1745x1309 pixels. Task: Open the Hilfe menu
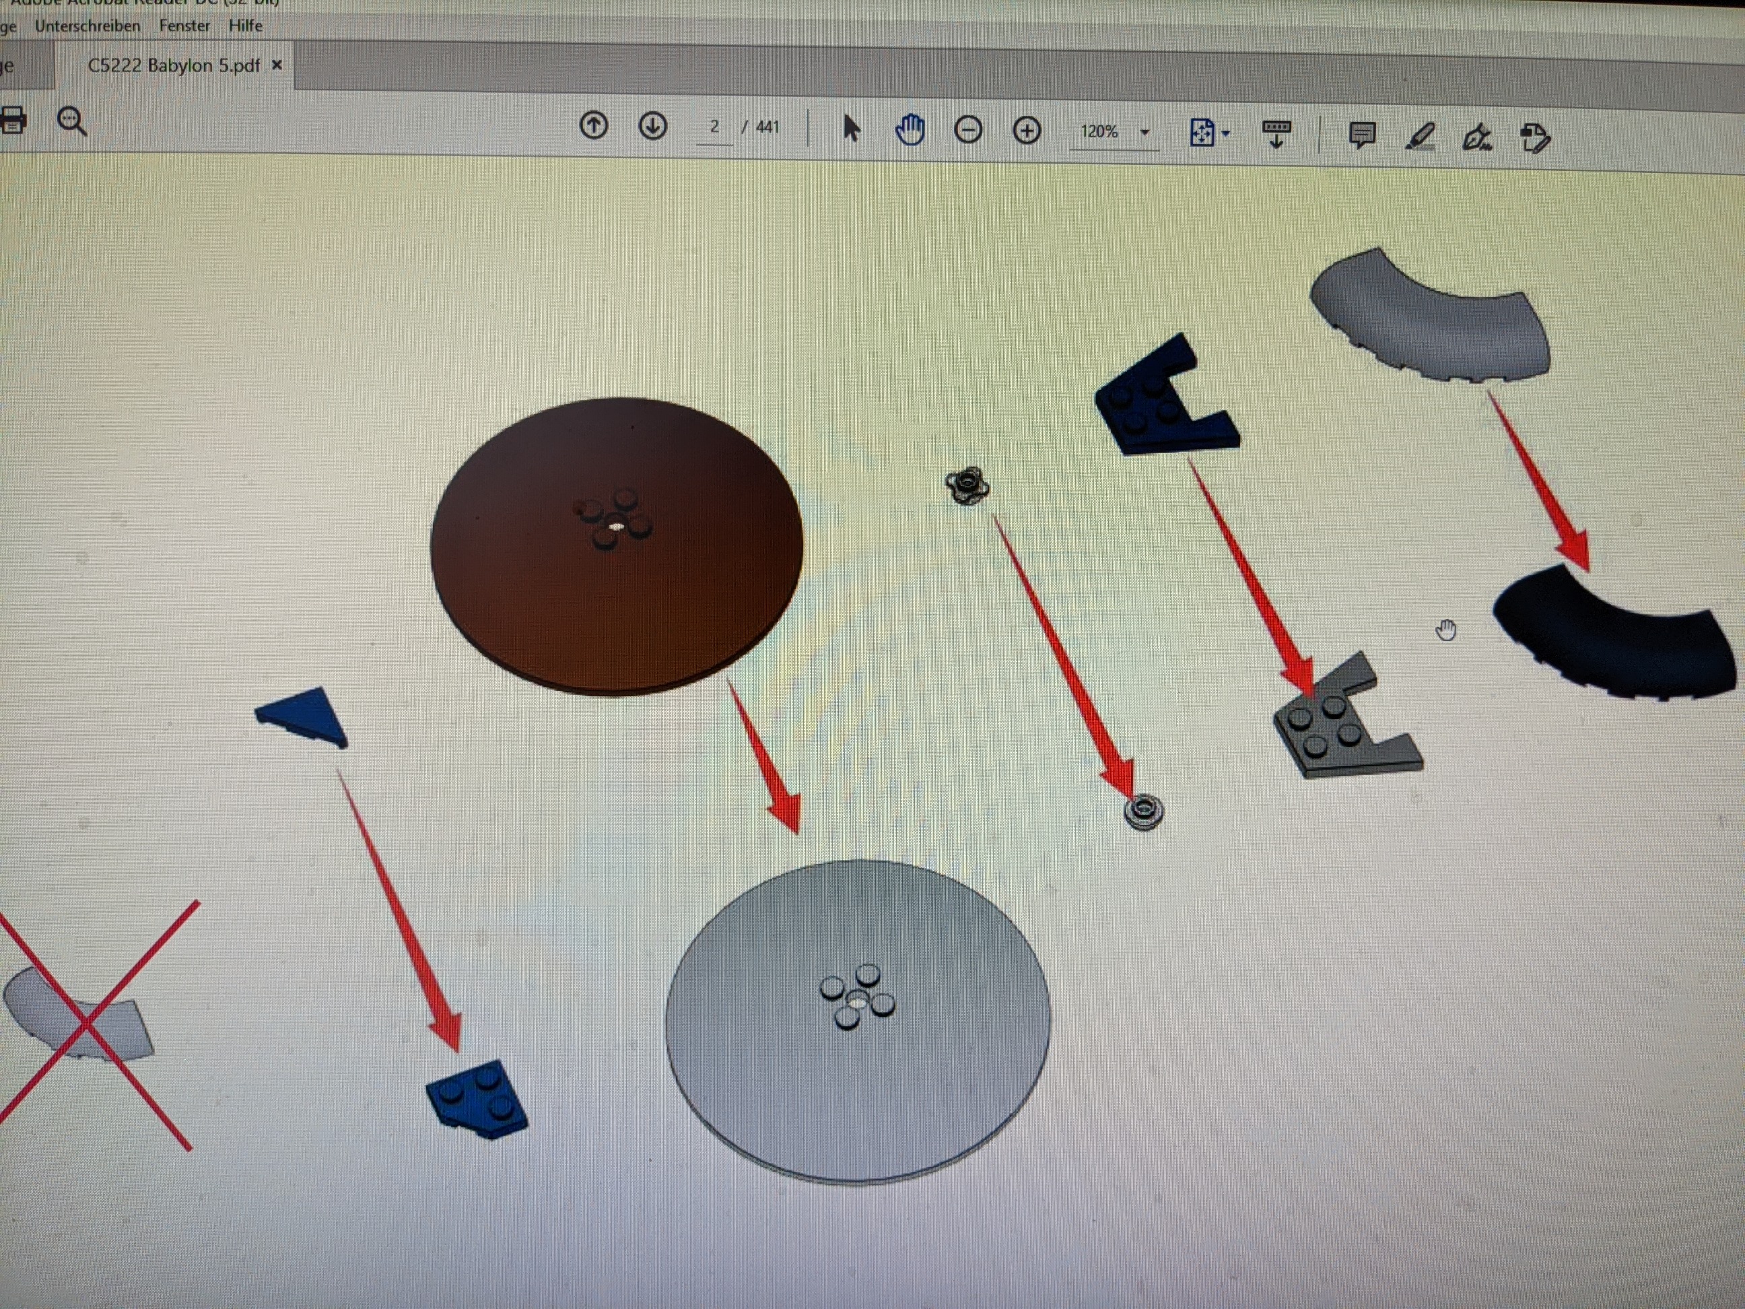point(245,25)
